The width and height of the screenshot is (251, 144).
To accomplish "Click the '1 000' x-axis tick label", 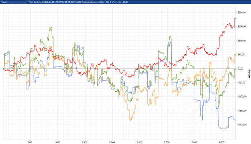I will tap(57, 143).
